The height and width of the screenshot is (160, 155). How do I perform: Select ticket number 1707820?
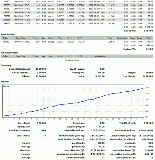point(6,2)
